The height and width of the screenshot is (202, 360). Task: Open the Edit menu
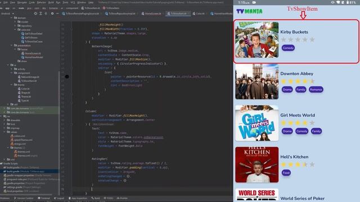coord(6,2)
